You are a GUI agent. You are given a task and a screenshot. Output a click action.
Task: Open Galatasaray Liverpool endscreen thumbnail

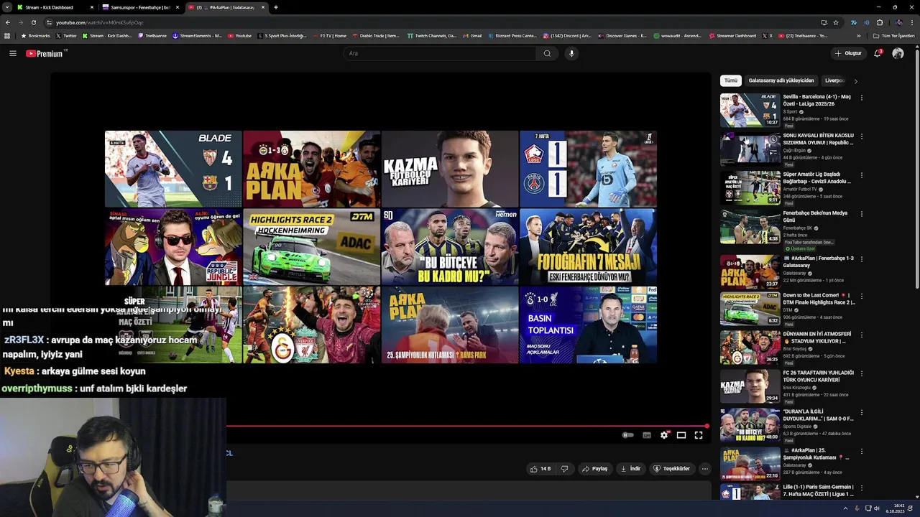click(x=312, y=325)
